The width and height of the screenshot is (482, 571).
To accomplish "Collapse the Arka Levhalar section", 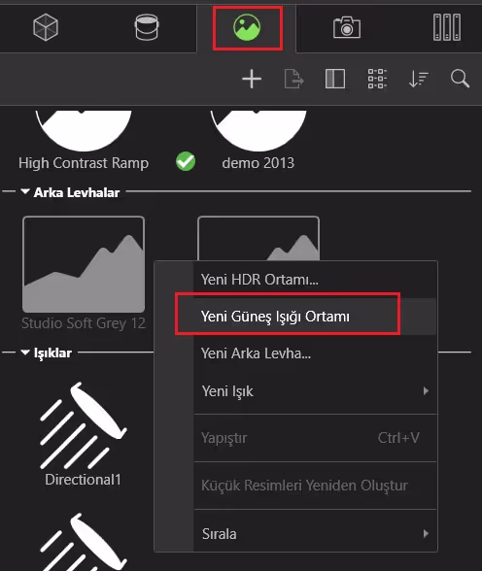I will click(x=25, y=191).
